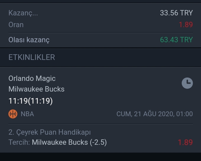Image resolution: width=201 pixels, height=161 pixels.
Task: Open the 2. Çeyrek Puan Handikapı market
Action: pyautogui.click(x=49, y=132)
